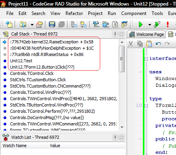Click the blue dot beside Unit12.Test
This screenshot has height=155, width=176.
(x=5, y=61)
